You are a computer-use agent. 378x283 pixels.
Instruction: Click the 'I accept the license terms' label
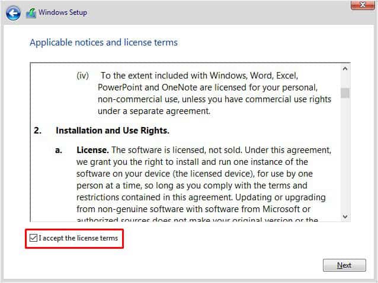[78, 238]
